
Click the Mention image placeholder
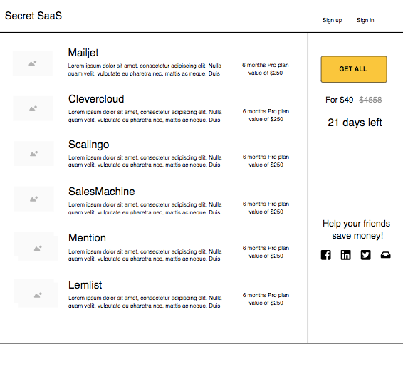[36, 246]
